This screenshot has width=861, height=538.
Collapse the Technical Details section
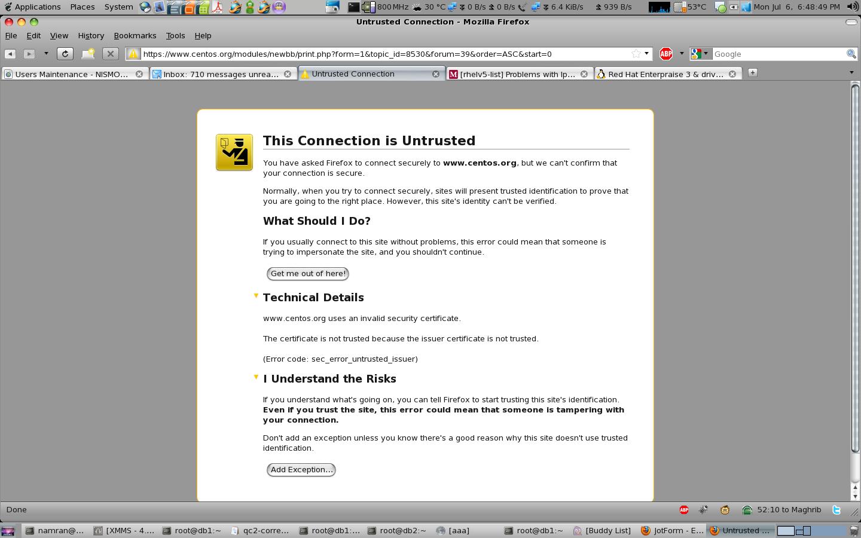point(256,296)
